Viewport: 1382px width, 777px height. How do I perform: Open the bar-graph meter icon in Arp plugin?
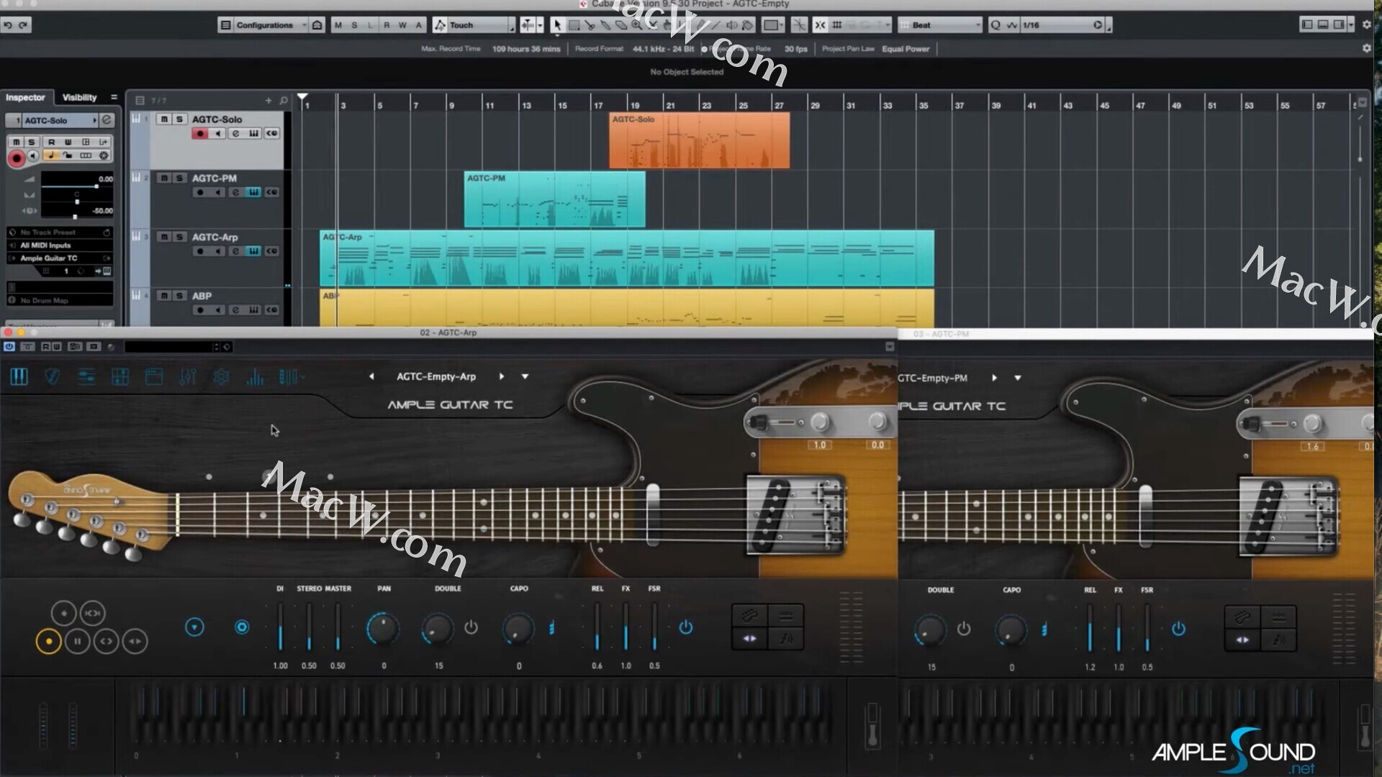click(x=255, y=376)
